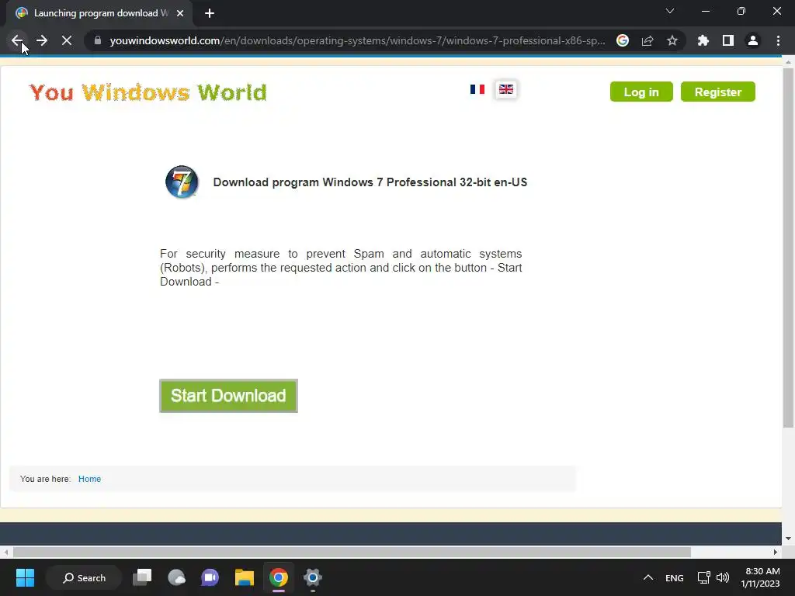Click the Windows 7 logo icon

pyautogui.click(x=182, y=182)
